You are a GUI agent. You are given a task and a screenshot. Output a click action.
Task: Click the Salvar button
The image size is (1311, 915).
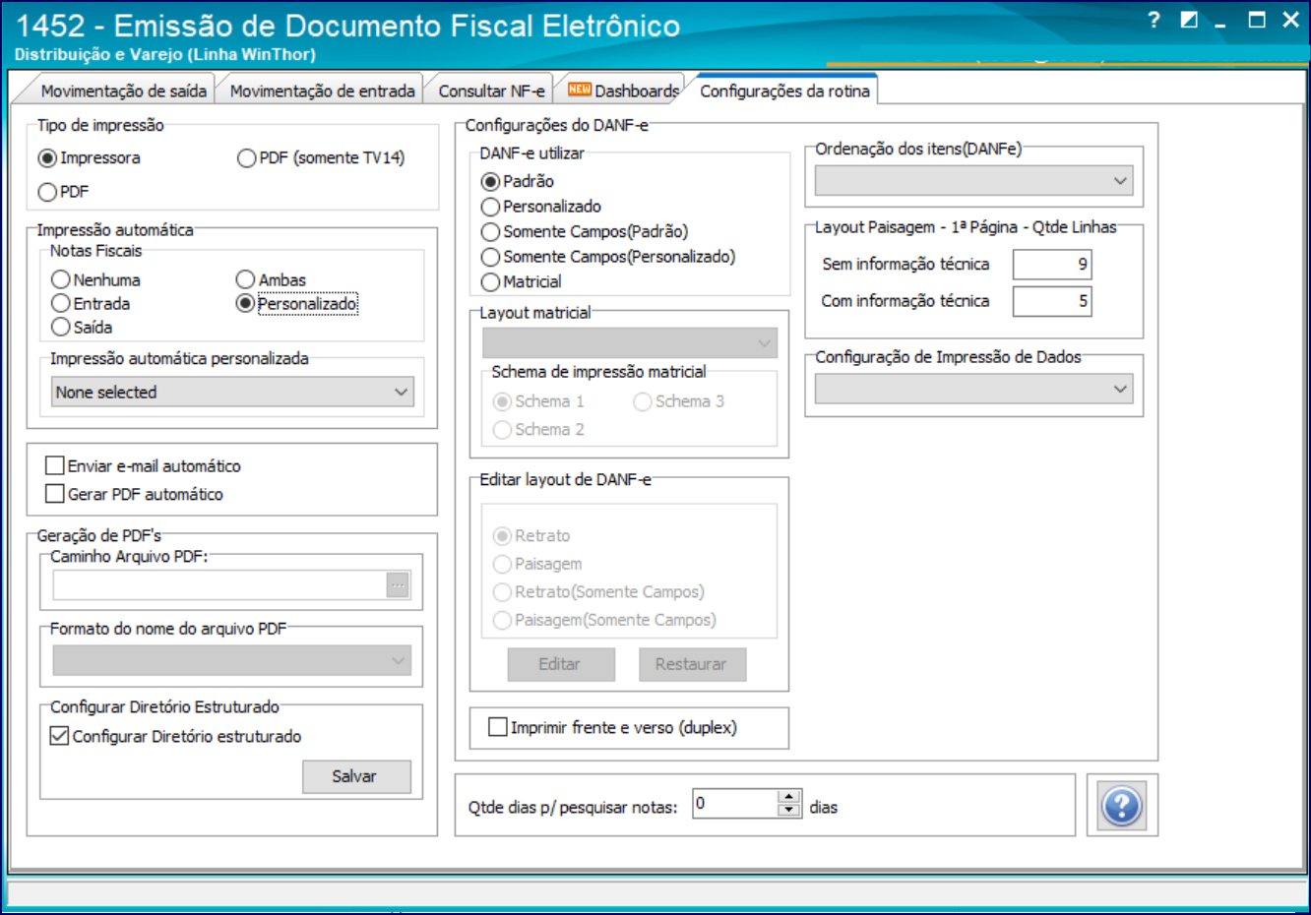(x=354, y=776)
